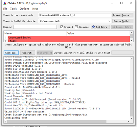137x127 pixels.
Task: Click the progress bar beside generator label
Action: coord(123,53)
